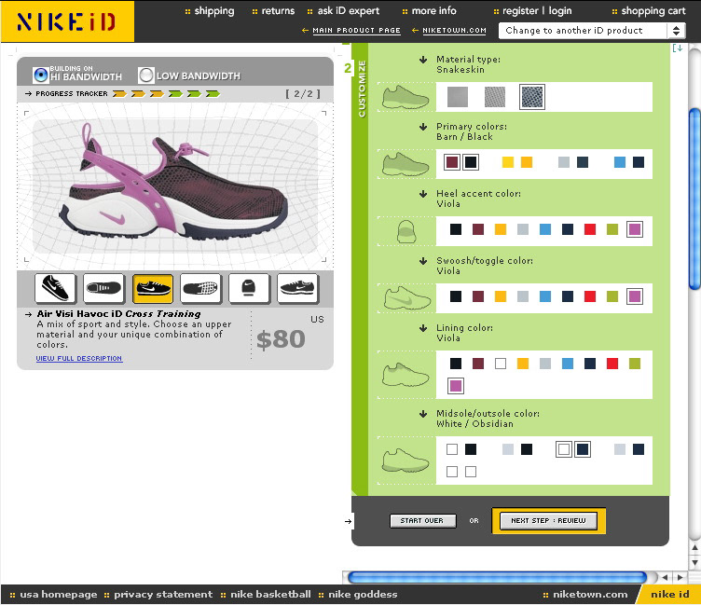701x605 pixels.
Task: Collapse the Swoosh/toggle color section arrow
Action: 423,261
